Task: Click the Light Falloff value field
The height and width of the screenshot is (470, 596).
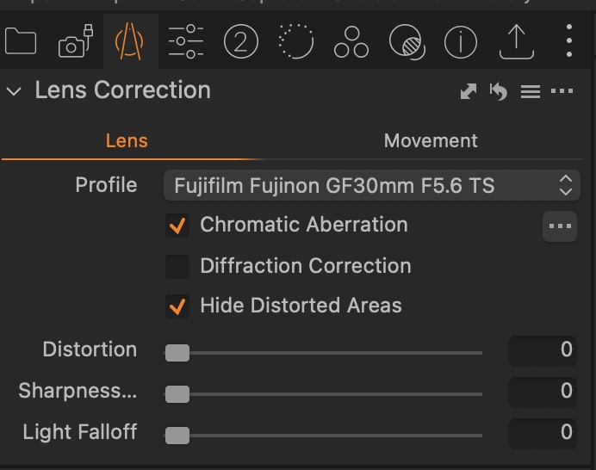Action: point(543,433)
